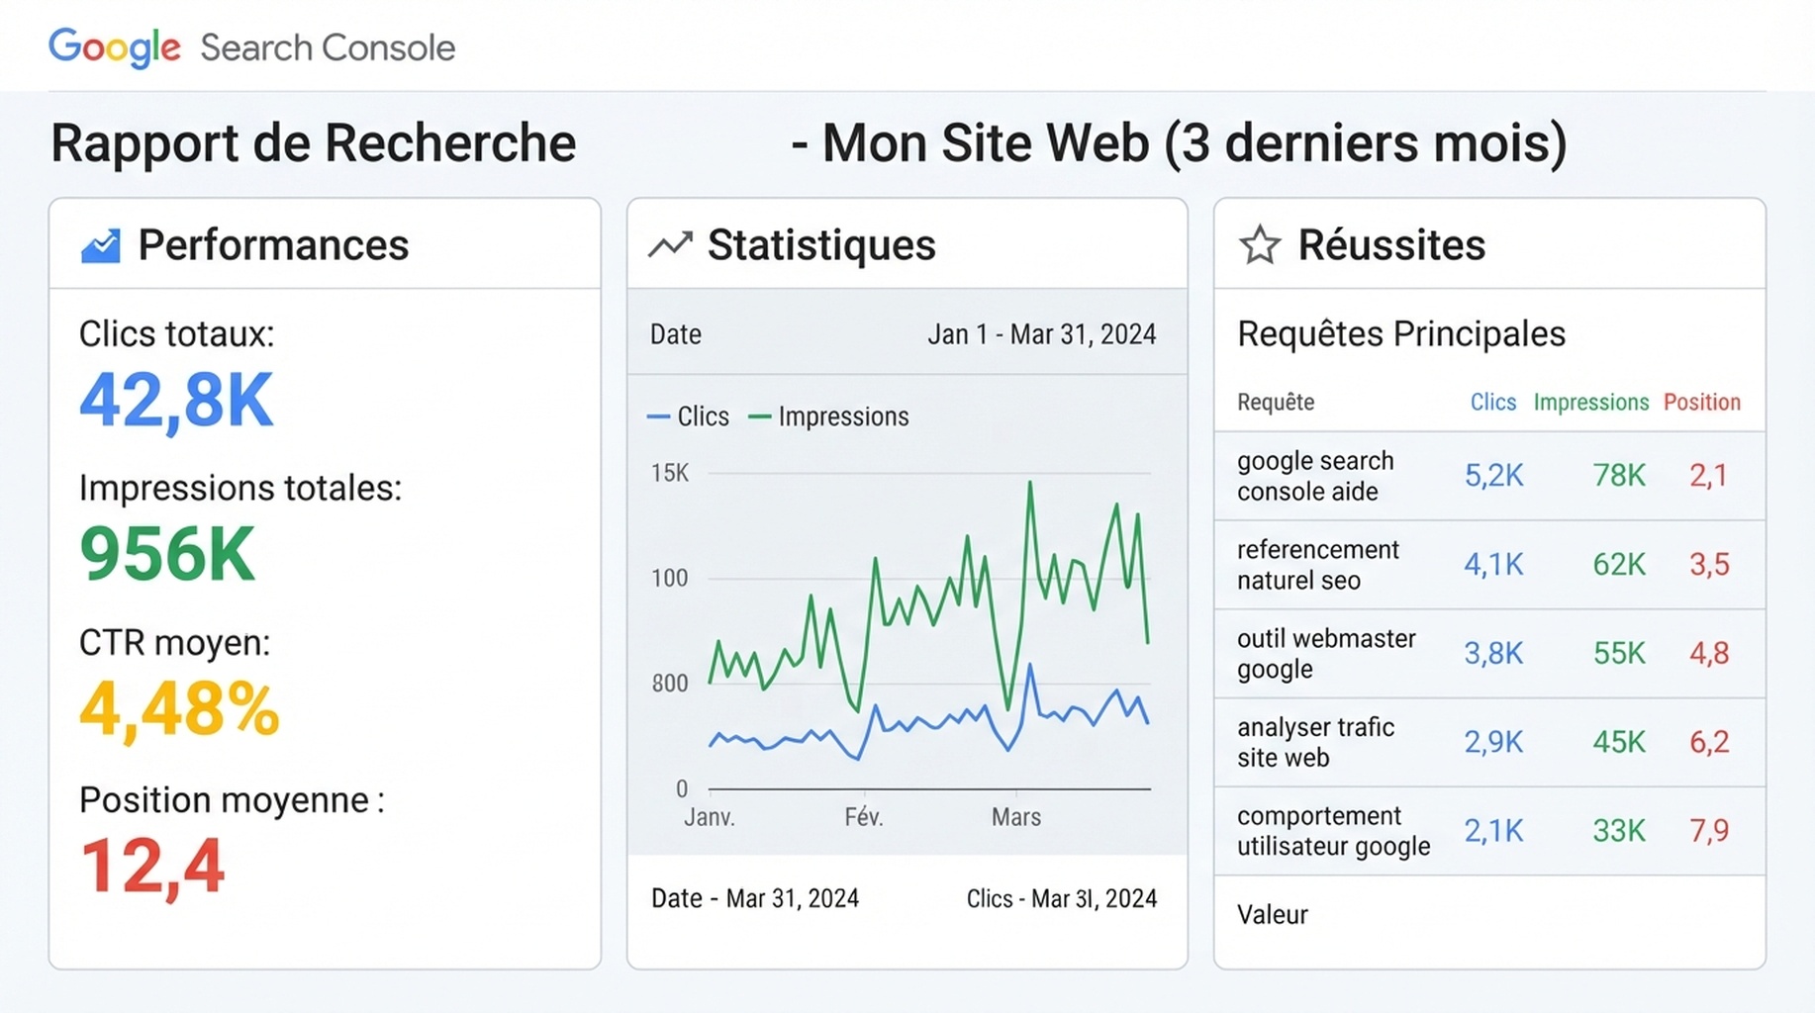Click the 55K impressions cell

(x=1619, y=654)
